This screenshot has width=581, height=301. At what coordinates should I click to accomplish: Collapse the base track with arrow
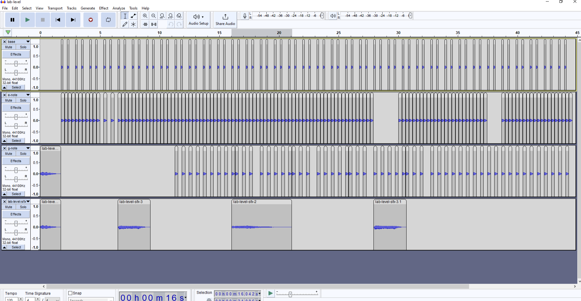click(x=5, y=88)
